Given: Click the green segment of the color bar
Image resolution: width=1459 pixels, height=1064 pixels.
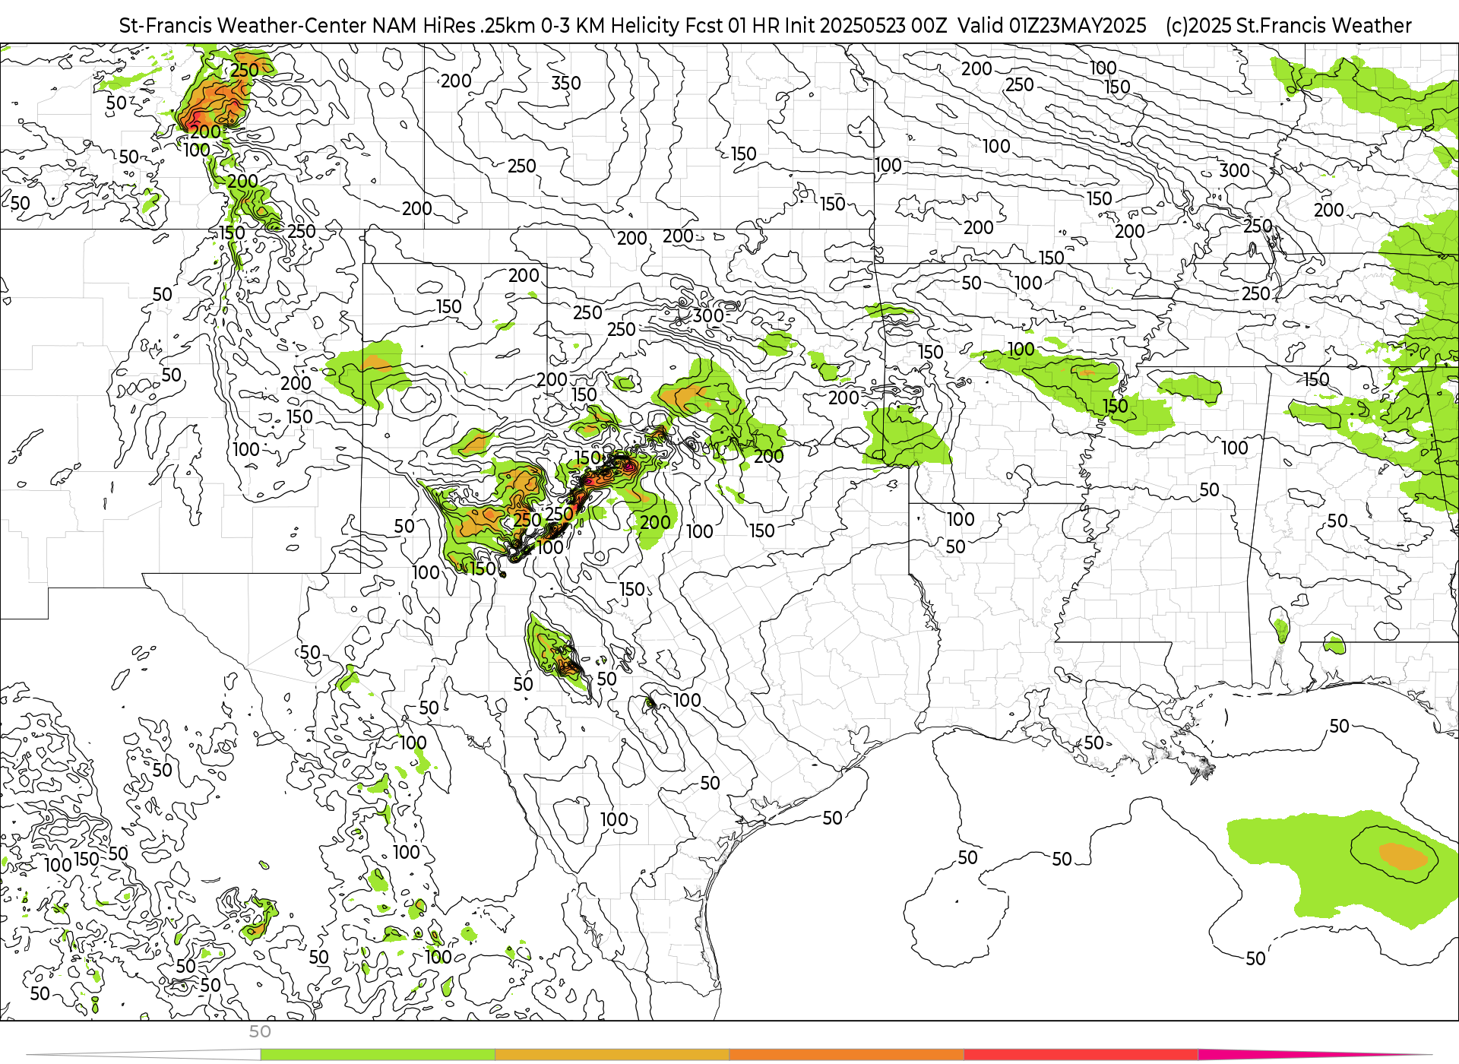Looking at the screenshot, I should [x=377, y=1055].
